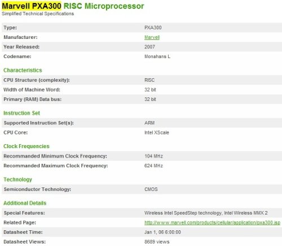Screen dimensions: 282x246
Task: Select the 32 bit data bus value
Action: [150, 99]
